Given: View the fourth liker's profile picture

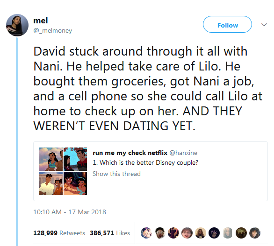Looking at the screenshot, I should pyautogui.click(x=187, y=233).
